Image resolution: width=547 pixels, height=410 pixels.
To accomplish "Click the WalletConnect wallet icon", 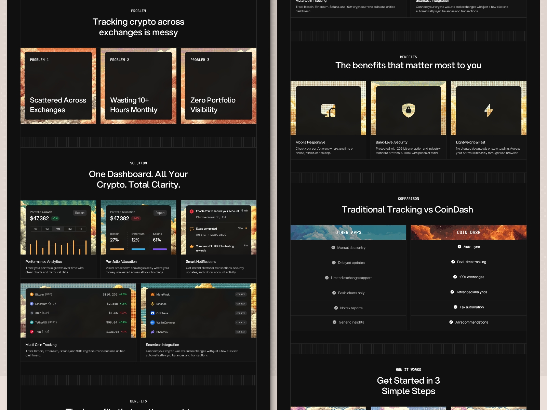I will [153, 322].
